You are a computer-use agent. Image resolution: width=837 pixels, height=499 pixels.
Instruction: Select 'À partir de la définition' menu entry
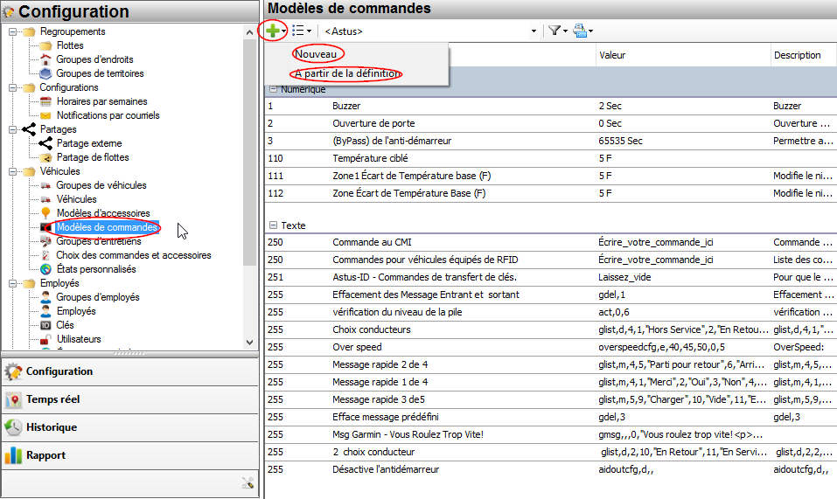coord(348,74)
